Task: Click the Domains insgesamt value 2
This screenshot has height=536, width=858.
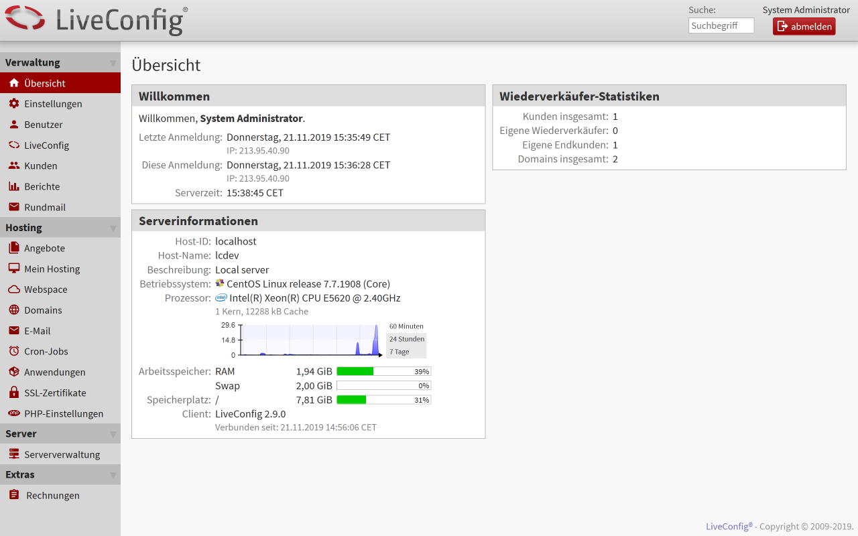Action: click(x=615, y=159)
